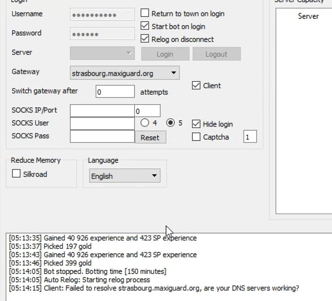Focus the Password field
Screen dimensions: 332x301
coord(102,34)
